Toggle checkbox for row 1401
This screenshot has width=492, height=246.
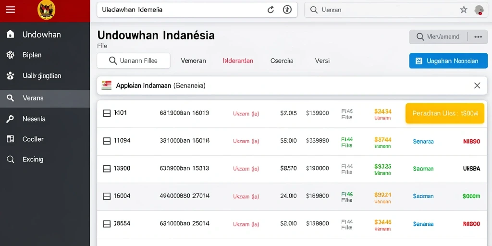(107, 113)
